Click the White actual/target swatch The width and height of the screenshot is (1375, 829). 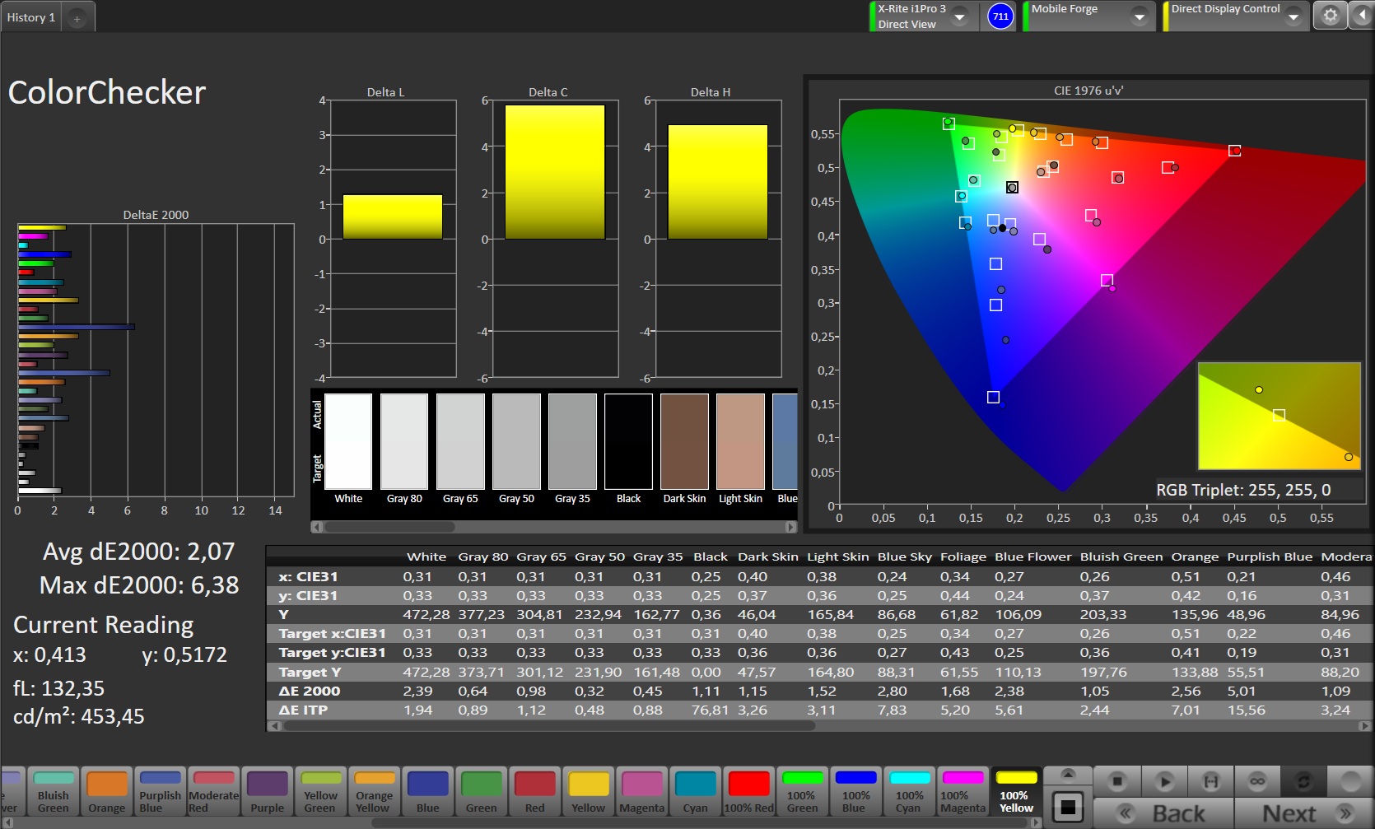(348, 441)
